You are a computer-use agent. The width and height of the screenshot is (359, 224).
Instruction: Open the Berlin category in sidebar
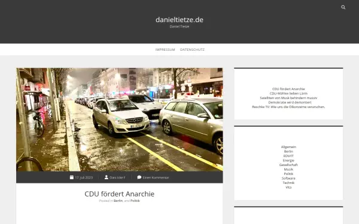point(288,151)
